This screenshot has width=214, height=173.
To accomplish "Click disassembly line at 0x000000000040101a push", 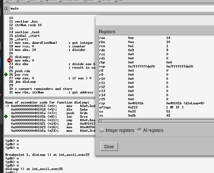I will point(49,113).
